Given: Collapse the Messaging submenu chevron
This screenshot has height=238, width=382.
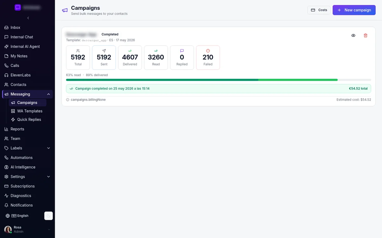Looking at the screenshot, I should pos(48,94).
